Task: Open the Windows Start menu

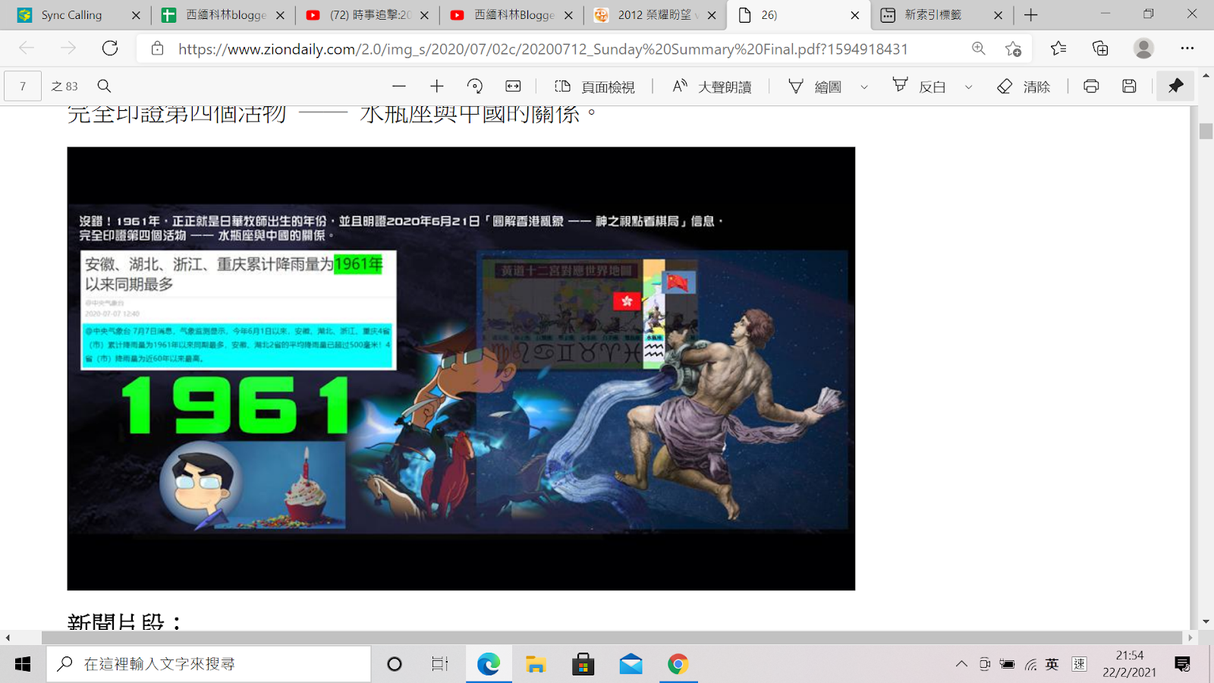Action: click(23, 664)
